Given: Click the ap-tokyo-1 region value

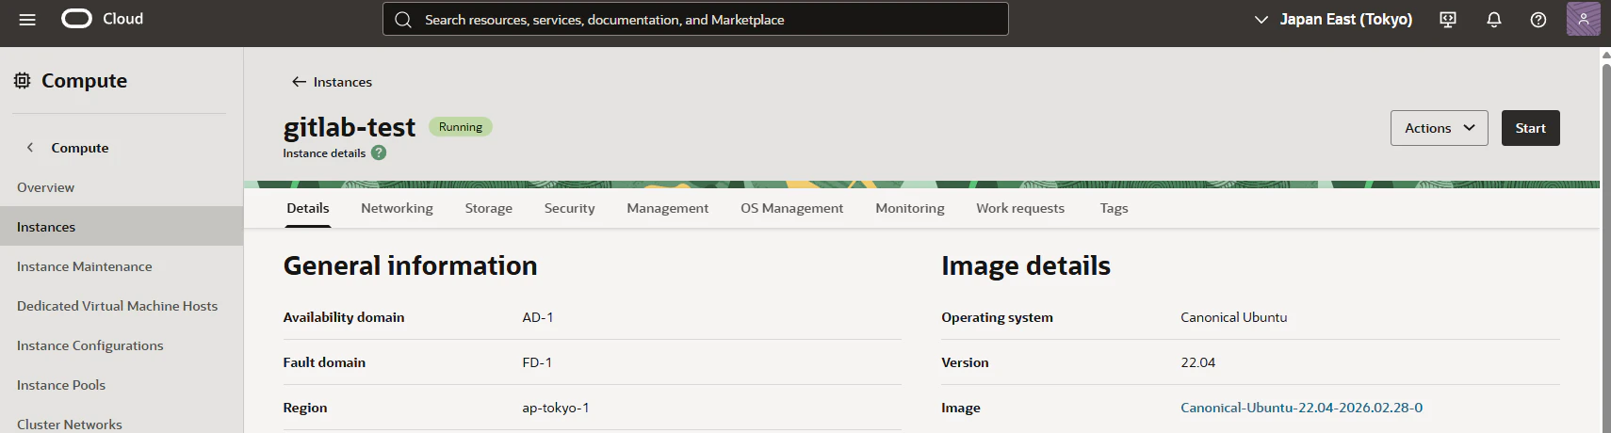Looking at the screenshot, I should click(x=556, y=408).
